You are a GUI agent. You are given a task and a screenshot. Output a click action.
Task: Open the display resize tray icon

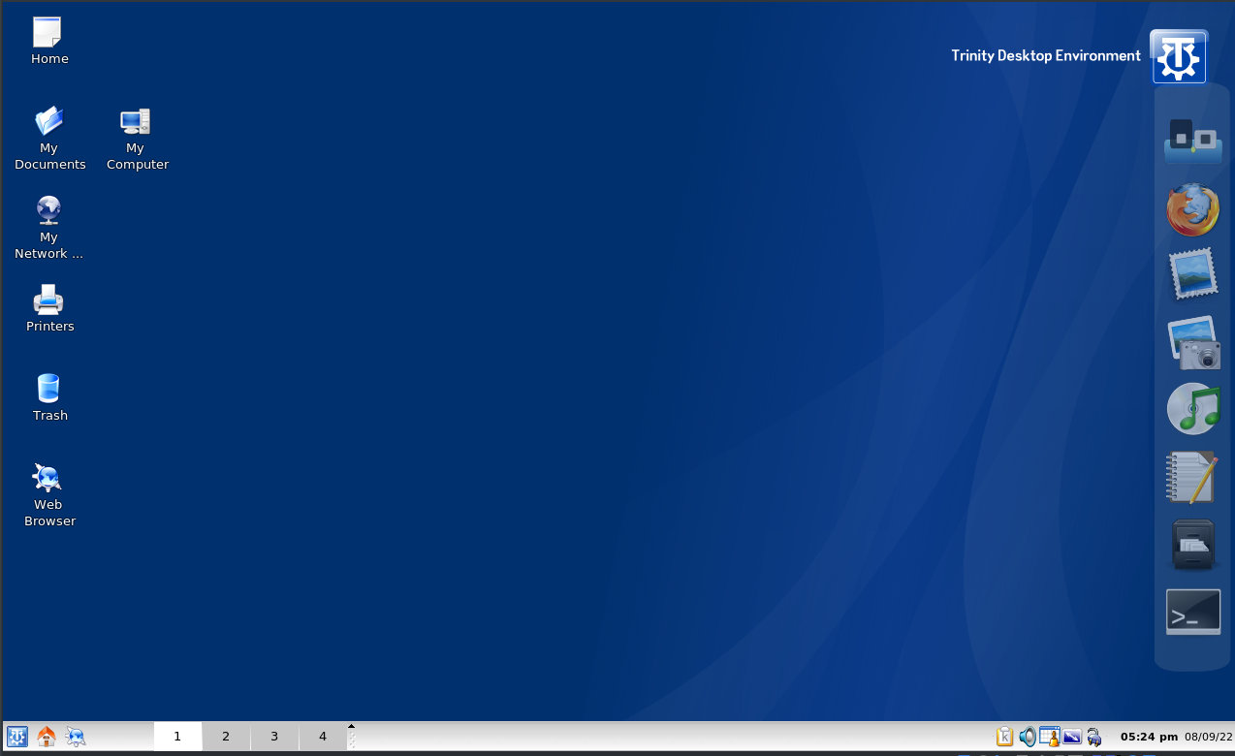[1072, 737]
